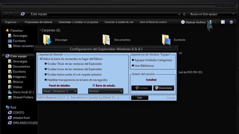This screenshot has height=134, width=239.
Task: Click 'Abrir el Panel de control'
Action: pos(153,22)
